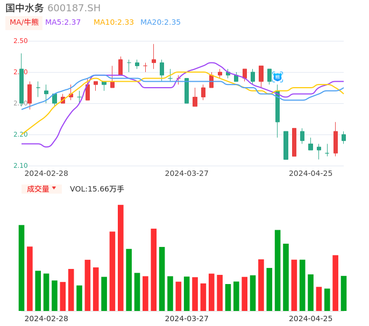Toggle the MA10 line legend
Image resolution: width=369 pixels, height=326 pixels.
pyautogui.click(x=113, y=23)
